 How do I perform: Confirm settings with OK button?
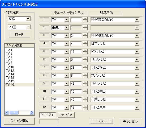tap(102, 121)
